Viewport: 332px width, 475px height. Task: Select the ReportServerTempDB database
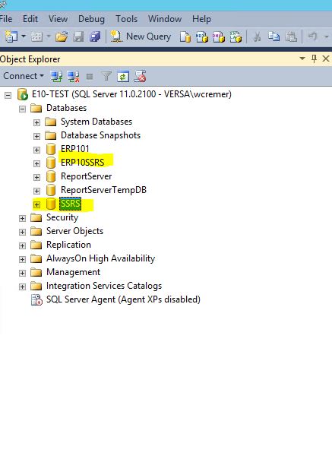tap(103, 190)
